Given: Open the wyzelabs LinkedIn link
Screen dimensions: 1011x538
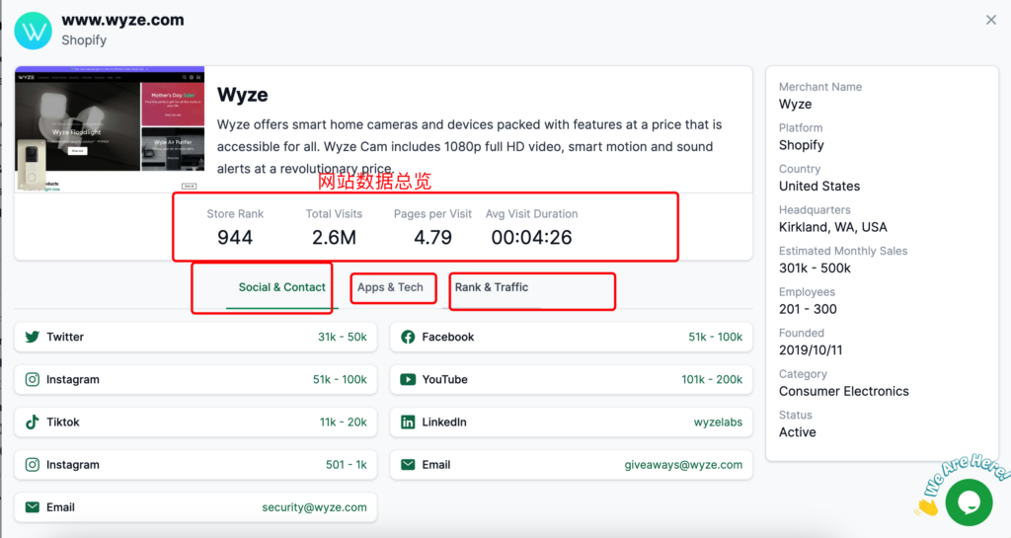Looking at the screenshot, I should click(718, 423).
